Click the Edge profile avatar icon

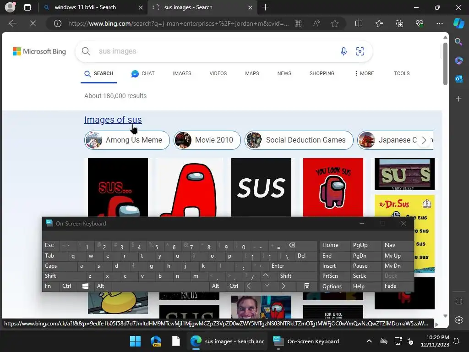point(10,7)
